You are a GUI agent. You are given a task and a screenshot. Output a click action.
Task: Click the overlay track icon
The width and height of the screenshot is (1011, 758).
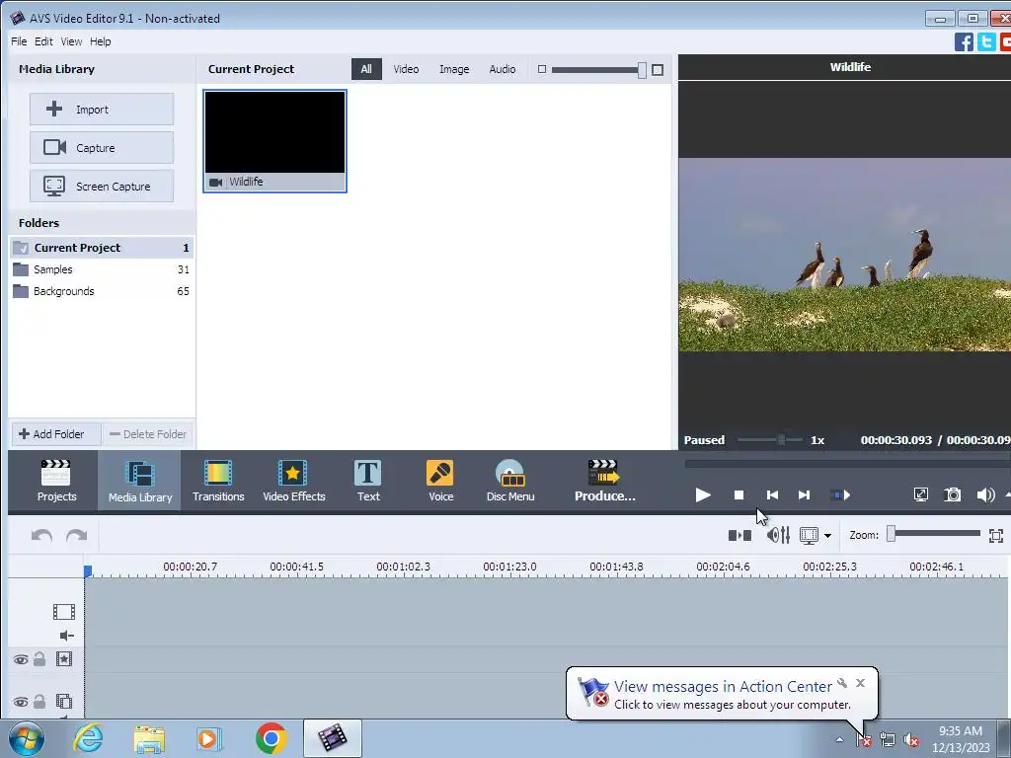64,702
